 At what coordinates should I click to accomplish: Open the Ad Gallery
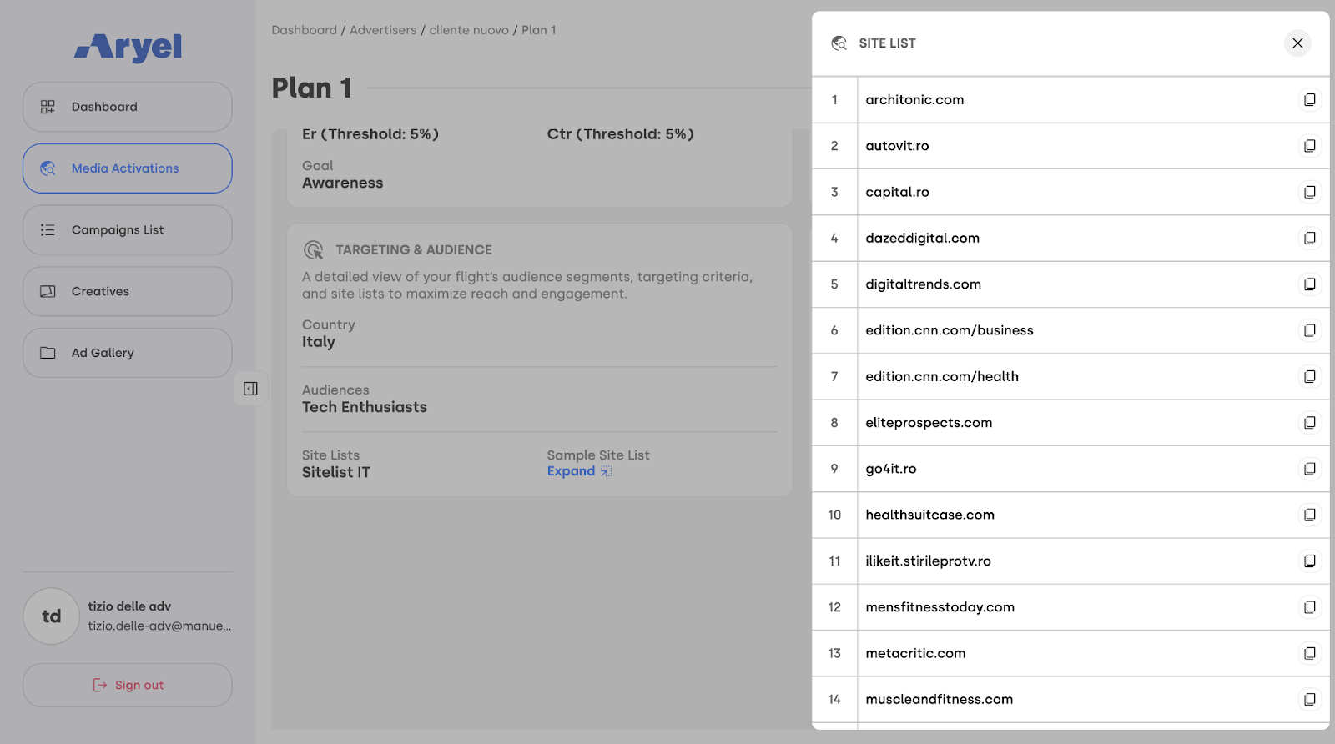tap(128, 353)
